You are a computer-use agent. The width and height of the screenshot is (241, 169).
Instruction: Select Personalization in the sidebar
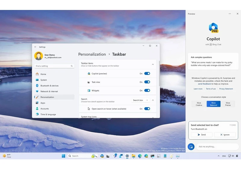[54, 97]
